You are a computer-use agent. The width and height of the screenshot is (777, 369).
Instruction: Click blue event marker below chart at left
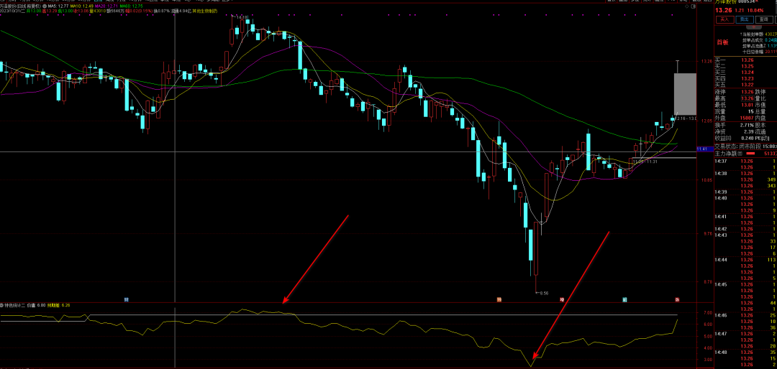127,299
